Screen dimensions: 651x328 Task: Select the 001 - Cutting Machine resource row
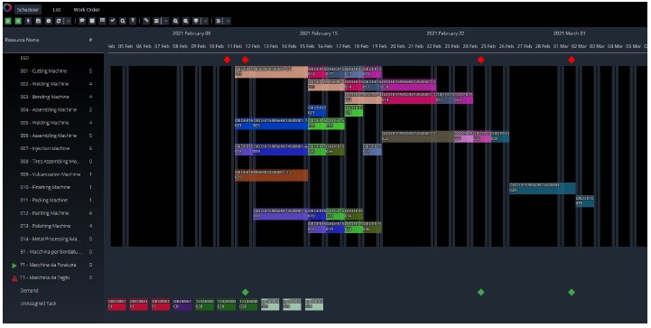[x=53, y=71]
